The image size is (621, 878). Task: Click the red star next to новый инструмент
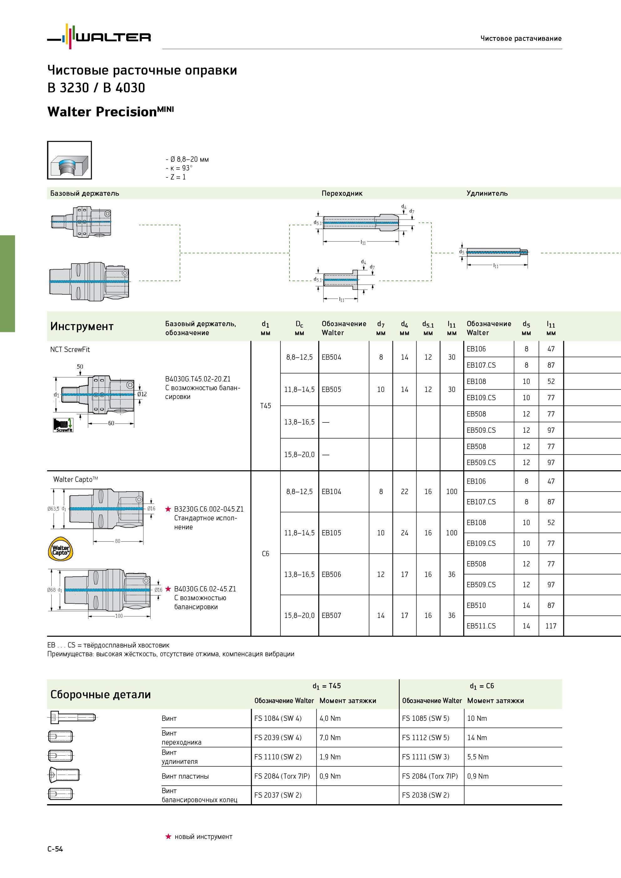(x=168, y=837)
